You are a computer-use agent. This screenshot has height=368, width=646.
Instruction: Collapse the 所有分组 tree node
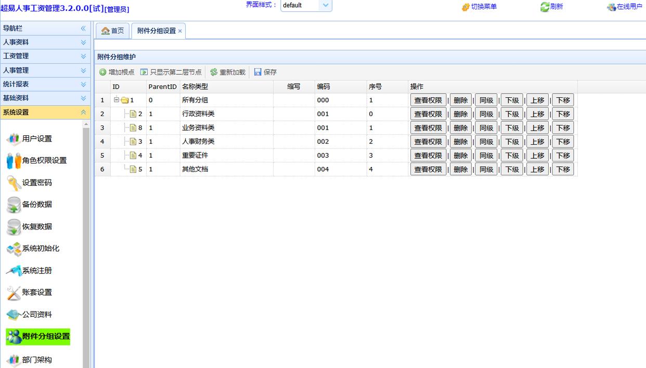click(x=117, y=100)
